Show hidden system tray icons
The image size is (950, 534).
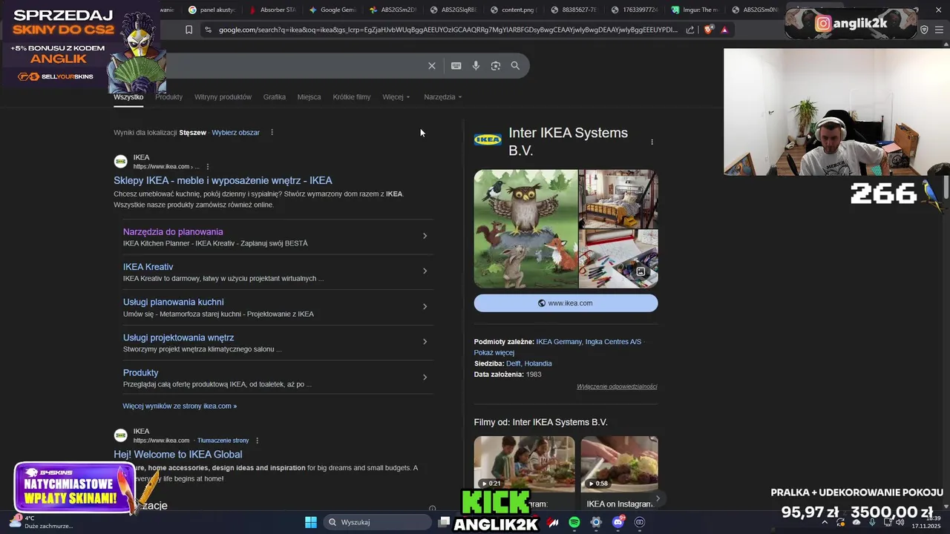(824, 522)
